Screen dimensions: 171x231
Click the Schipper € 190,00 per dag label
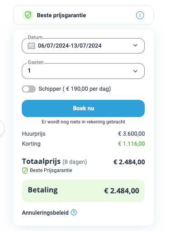[x=75, y=89]
